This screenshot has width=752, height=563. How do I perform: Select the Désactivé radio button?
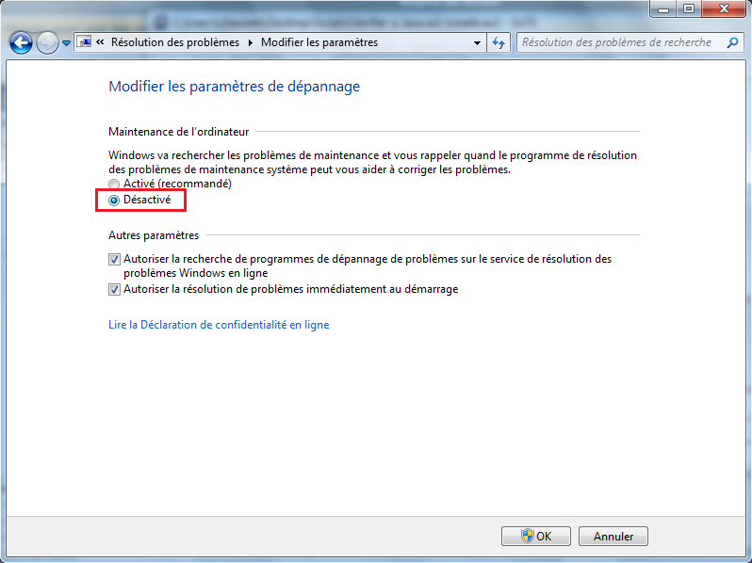tap(114, 201)
